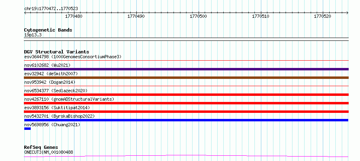
Task: Open variant nsv6102682 (Wu2021) label
Action: click(47, 65)
